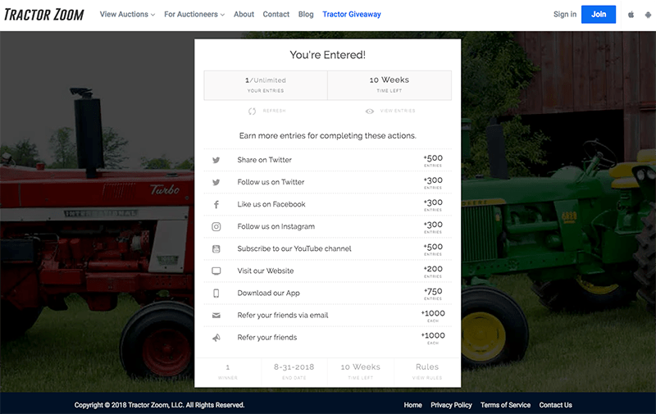Screen dimensions: 656x414
Task: Choose Visit our Website entry action
Action: [327, 271]
